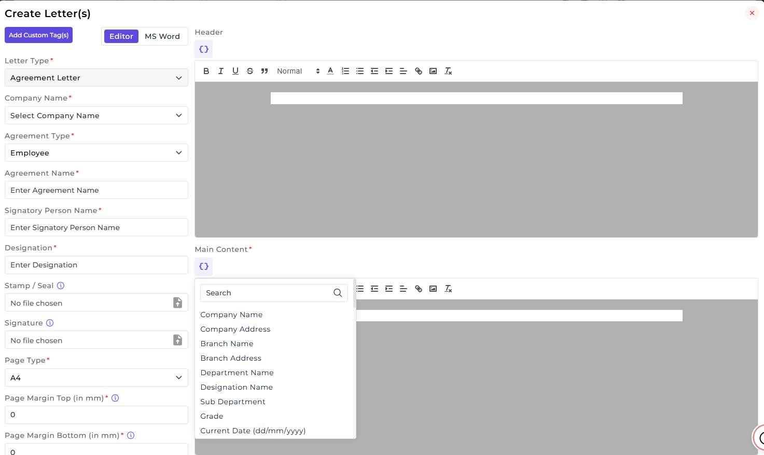Insert image in Header toolbar
The image size is (764, 455).
pos(433,71)
